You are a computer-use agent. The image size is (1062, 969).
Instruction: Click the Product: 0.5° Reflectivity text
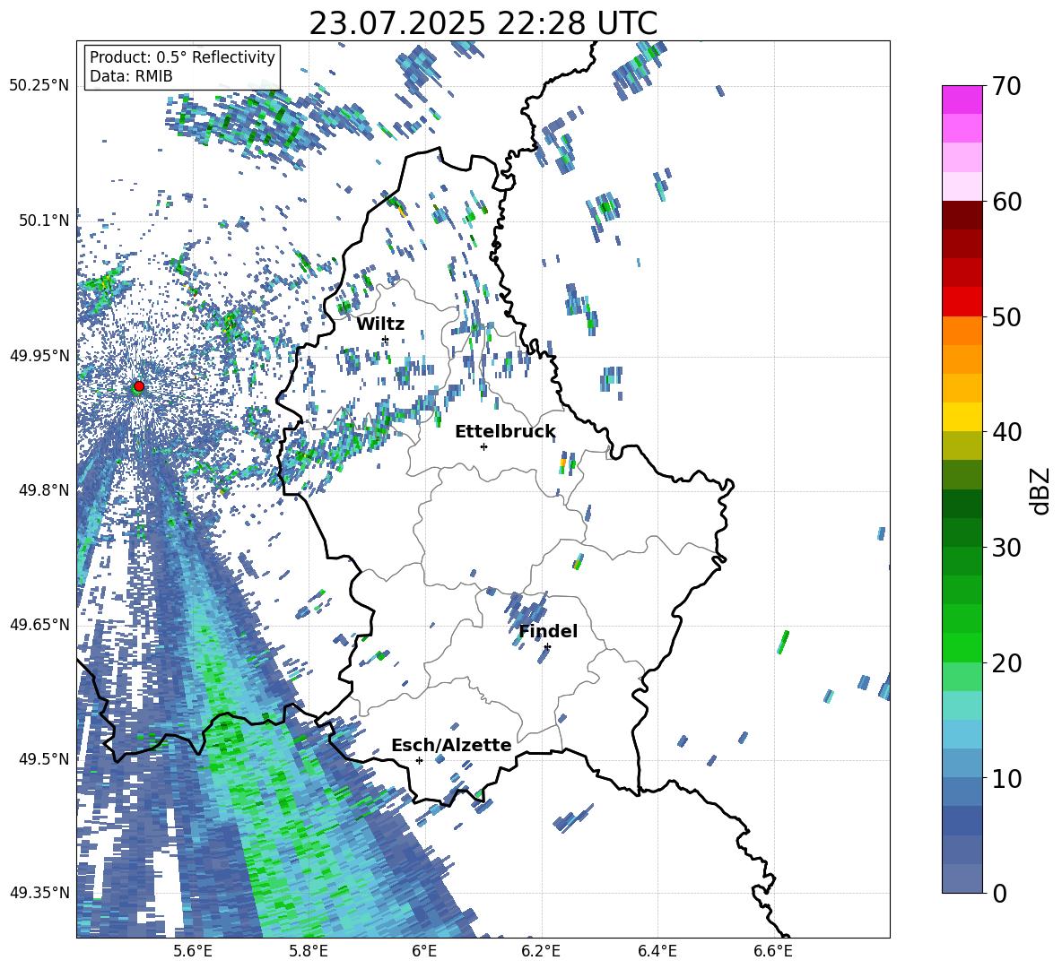click(x=182, y=56)
